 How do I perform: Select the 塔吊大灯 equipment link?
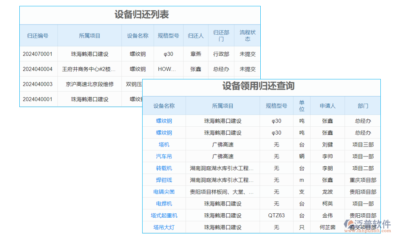point(164,227)
